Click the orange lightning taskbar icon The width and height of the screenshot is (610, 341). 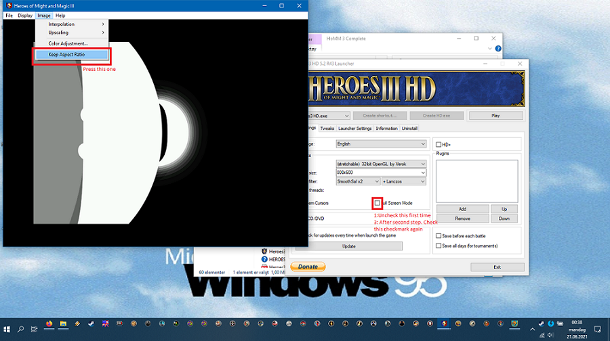77,323
